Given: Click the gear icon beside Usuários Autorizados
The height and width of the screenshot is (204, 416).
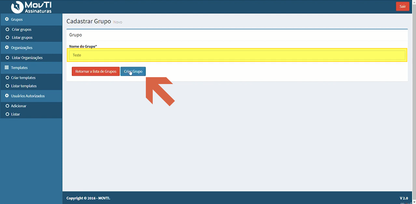Looking at the screenshot, I should point(7,96).
